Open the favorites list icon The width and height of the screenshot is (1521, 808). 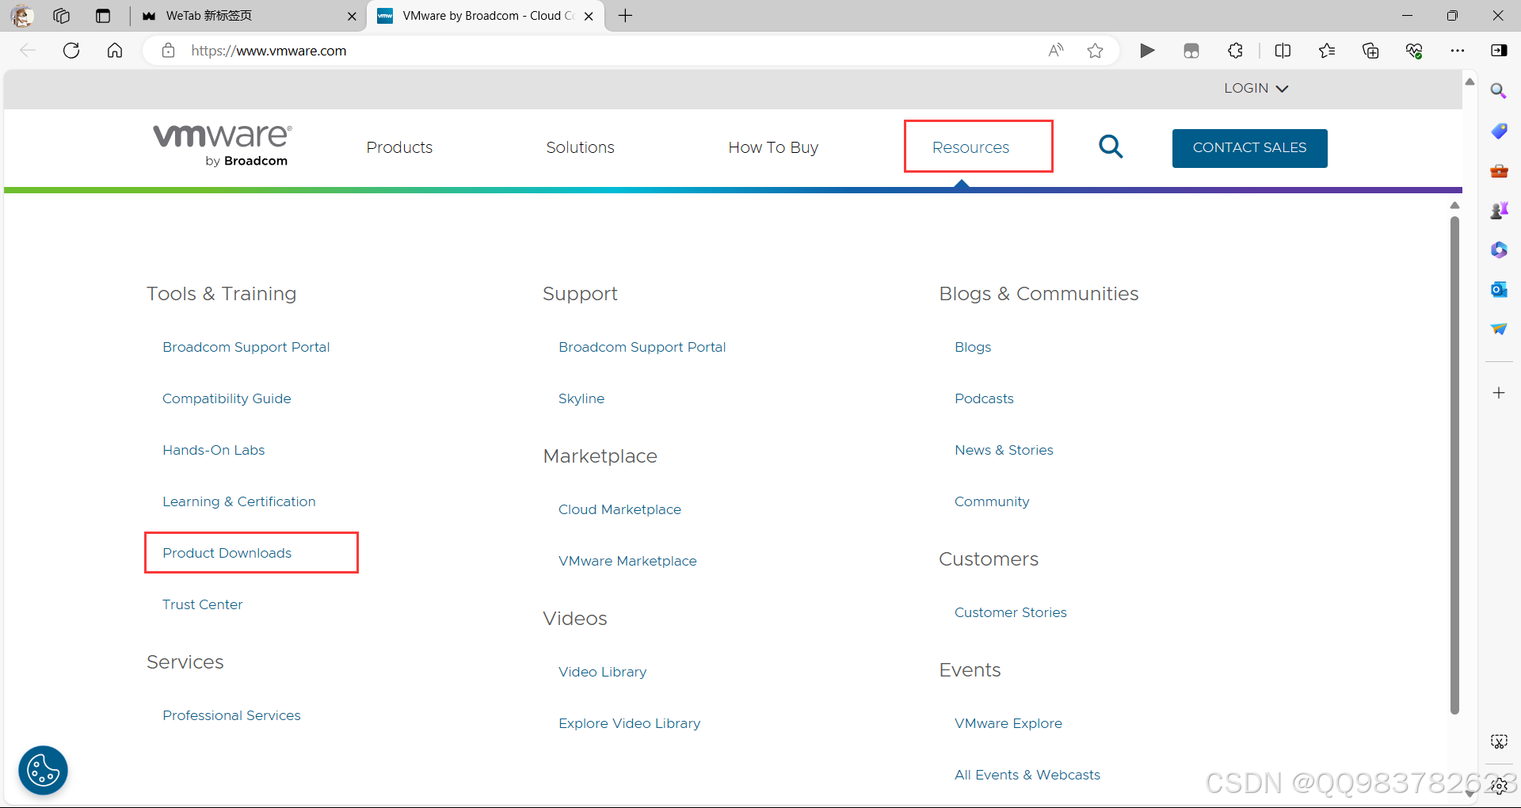tap(1327, 51)
